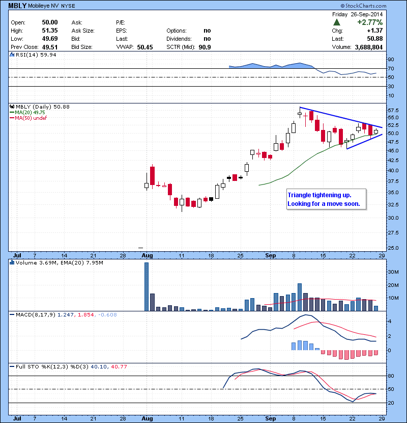Click the +2.77% percent change
The width and height of the screenshot is (407, 423).
coord(370,22)
